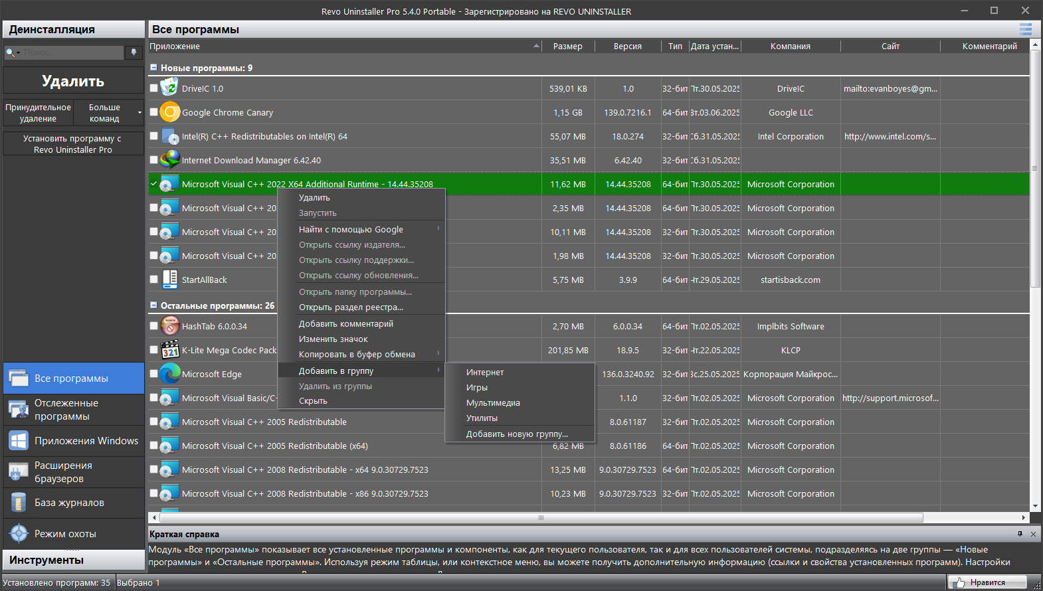Check the Visual C++ 2008 x64 checkbox
The image size is (1043, 591).
pyautogui.click(x=154, y=469)
